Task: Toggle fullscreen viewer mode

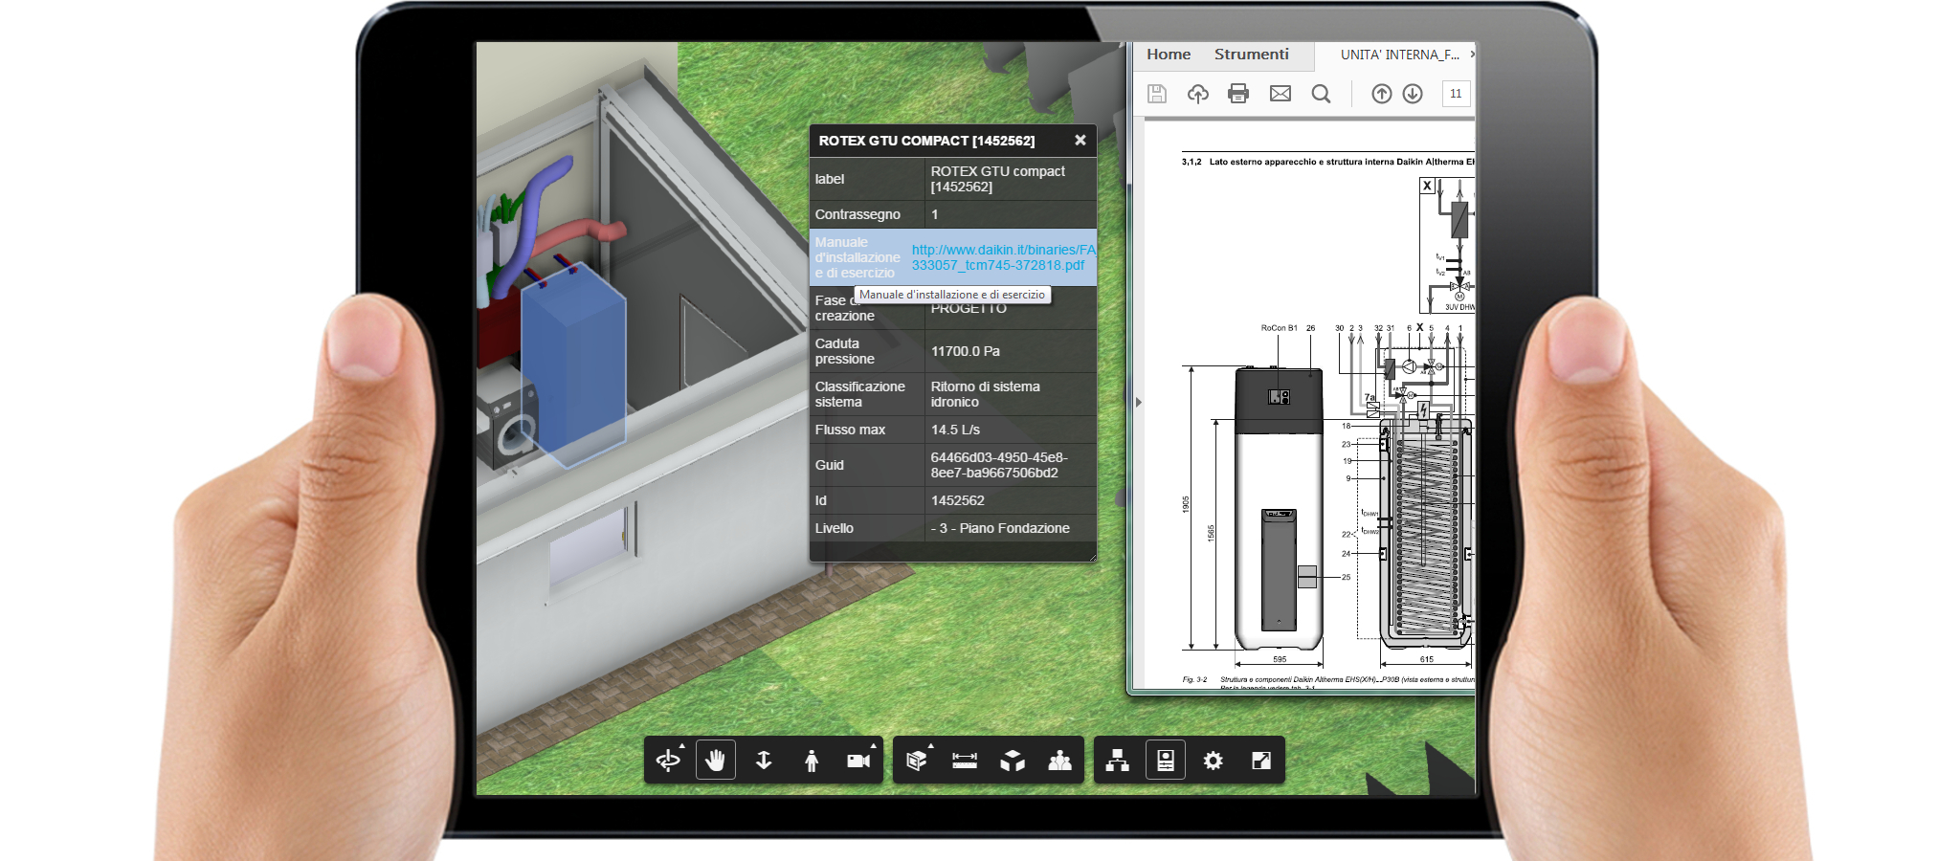Action: (x=1261, y=761)
